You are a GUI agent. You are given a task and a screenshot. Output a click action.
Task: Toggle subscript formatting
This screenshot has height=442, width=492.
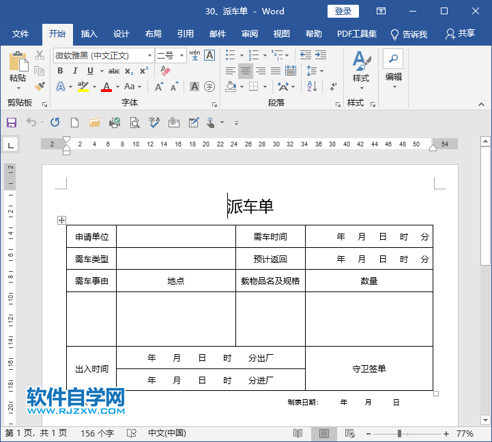[x=129, y=71]
